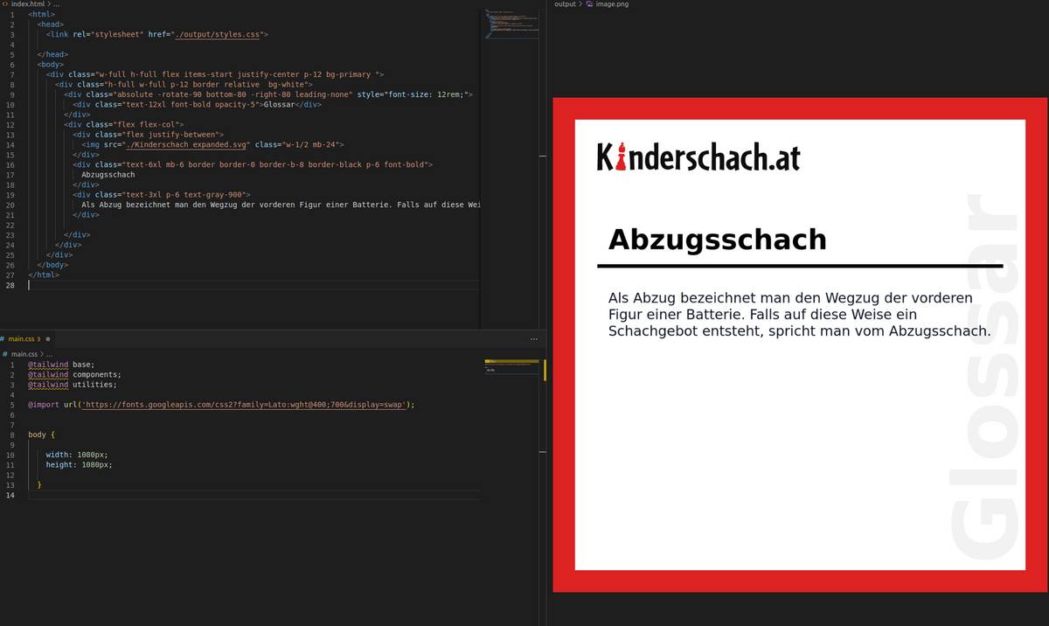Click the image.png breadcrumb item

(612, 3)
